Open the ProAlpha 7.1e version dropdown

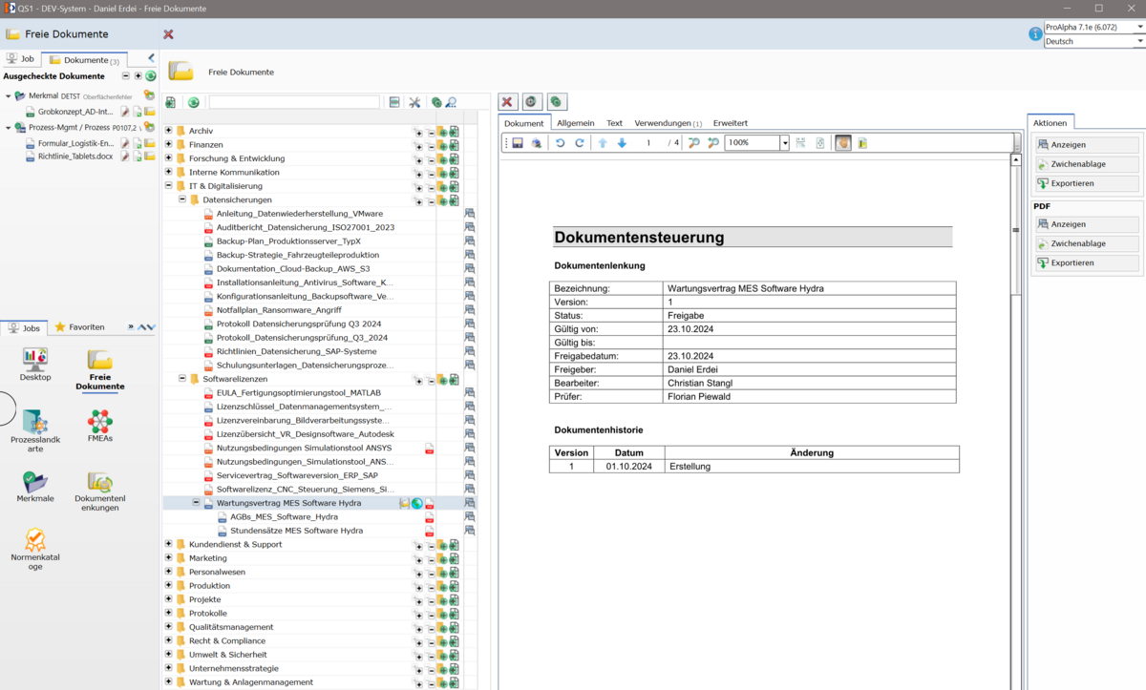click(1140, 29)
